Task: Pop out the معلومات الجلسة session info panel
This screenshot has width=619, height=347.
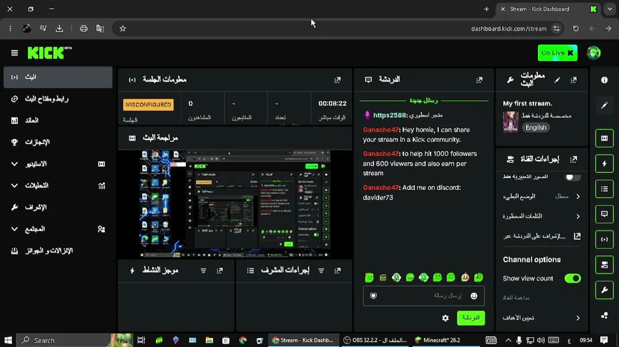Action: click(x=337, y=80)
